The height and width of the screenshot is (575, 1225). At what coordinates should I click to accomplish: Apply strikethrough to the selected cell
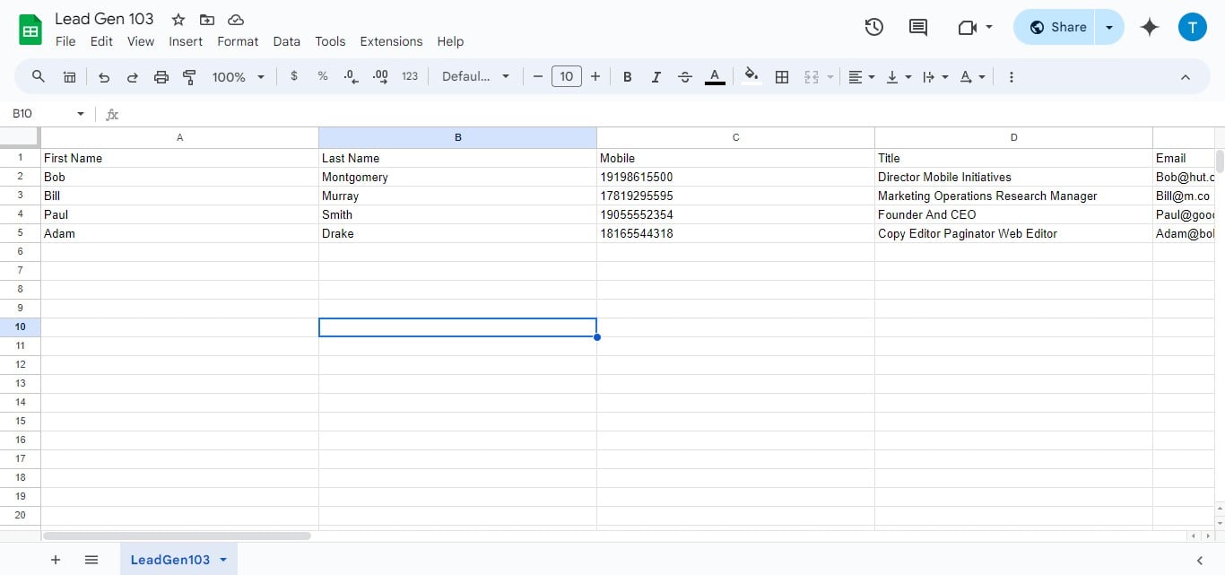click(684, 76)
